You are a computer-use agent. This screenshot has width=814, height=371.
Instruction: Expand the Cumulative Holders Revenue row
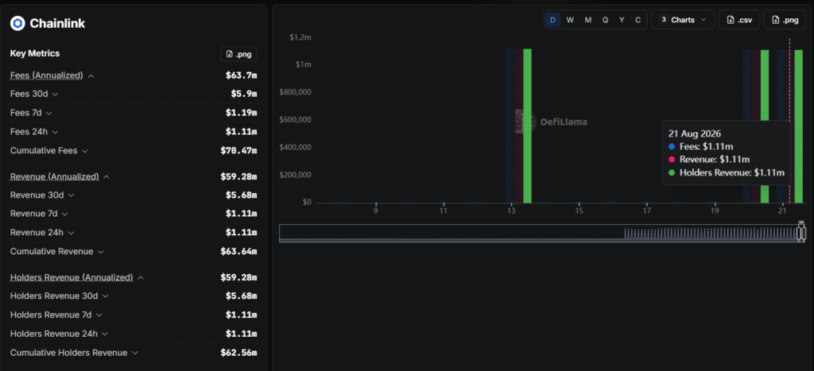click(135, 353)
